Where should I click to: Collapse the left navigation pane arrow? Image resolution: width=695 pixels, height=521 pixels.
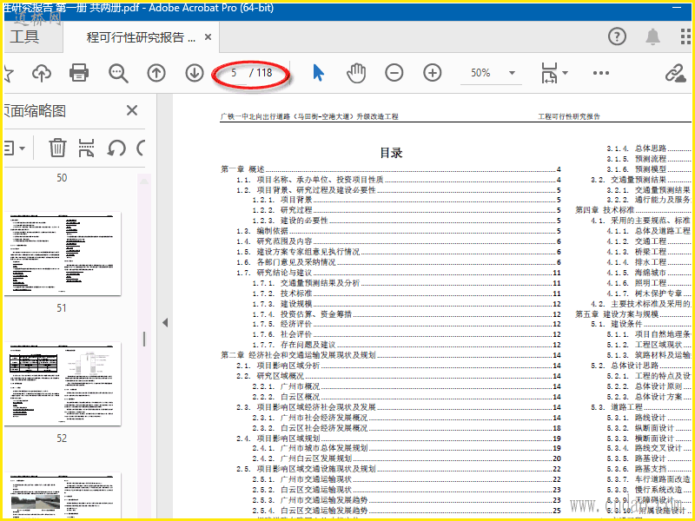(165, 322)
